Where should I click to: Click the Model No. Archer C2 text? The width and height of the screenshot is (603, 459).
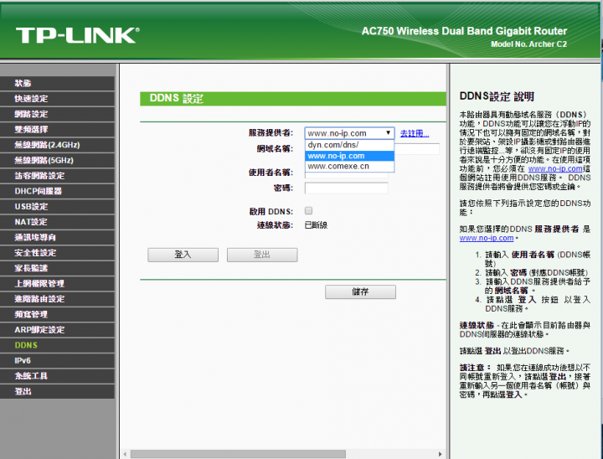528,44
